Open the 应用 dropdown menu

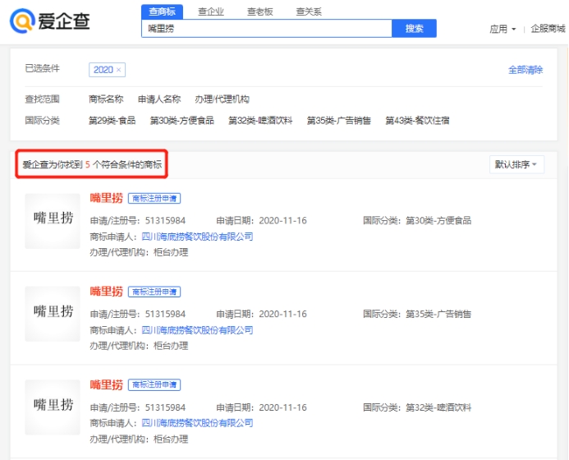click(x=502, y=29)
